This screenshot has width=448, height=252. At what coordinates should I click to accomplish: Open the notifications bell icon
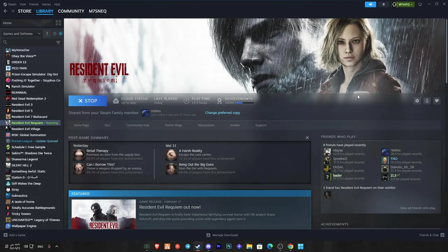[x=384, y=4]
